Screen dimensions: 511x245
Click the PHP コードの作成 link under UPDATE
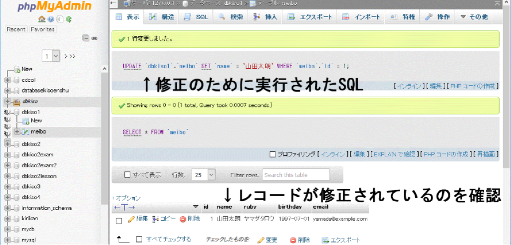tap(473, 86)
